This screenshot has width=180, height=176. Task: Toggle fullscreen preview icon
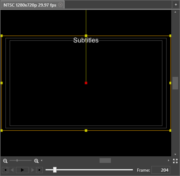coord(175,161)
